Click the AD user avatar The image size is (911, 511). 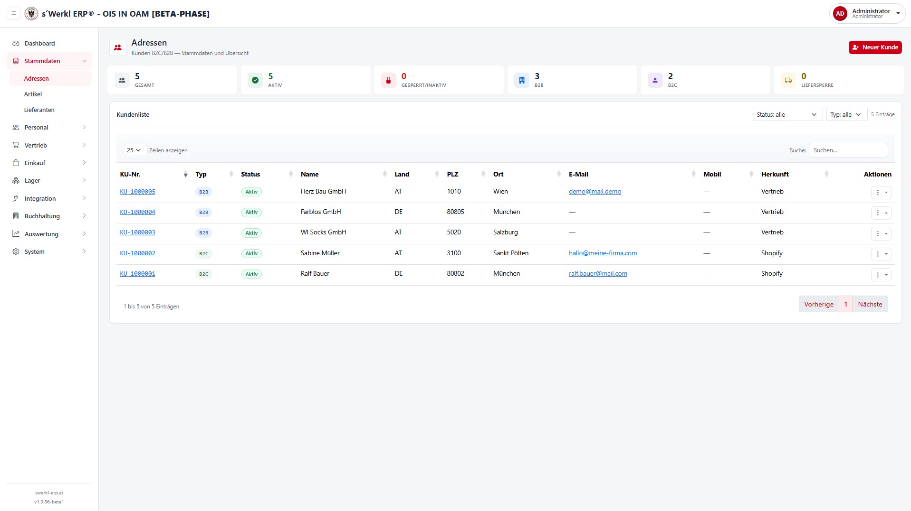pos(840,13)
